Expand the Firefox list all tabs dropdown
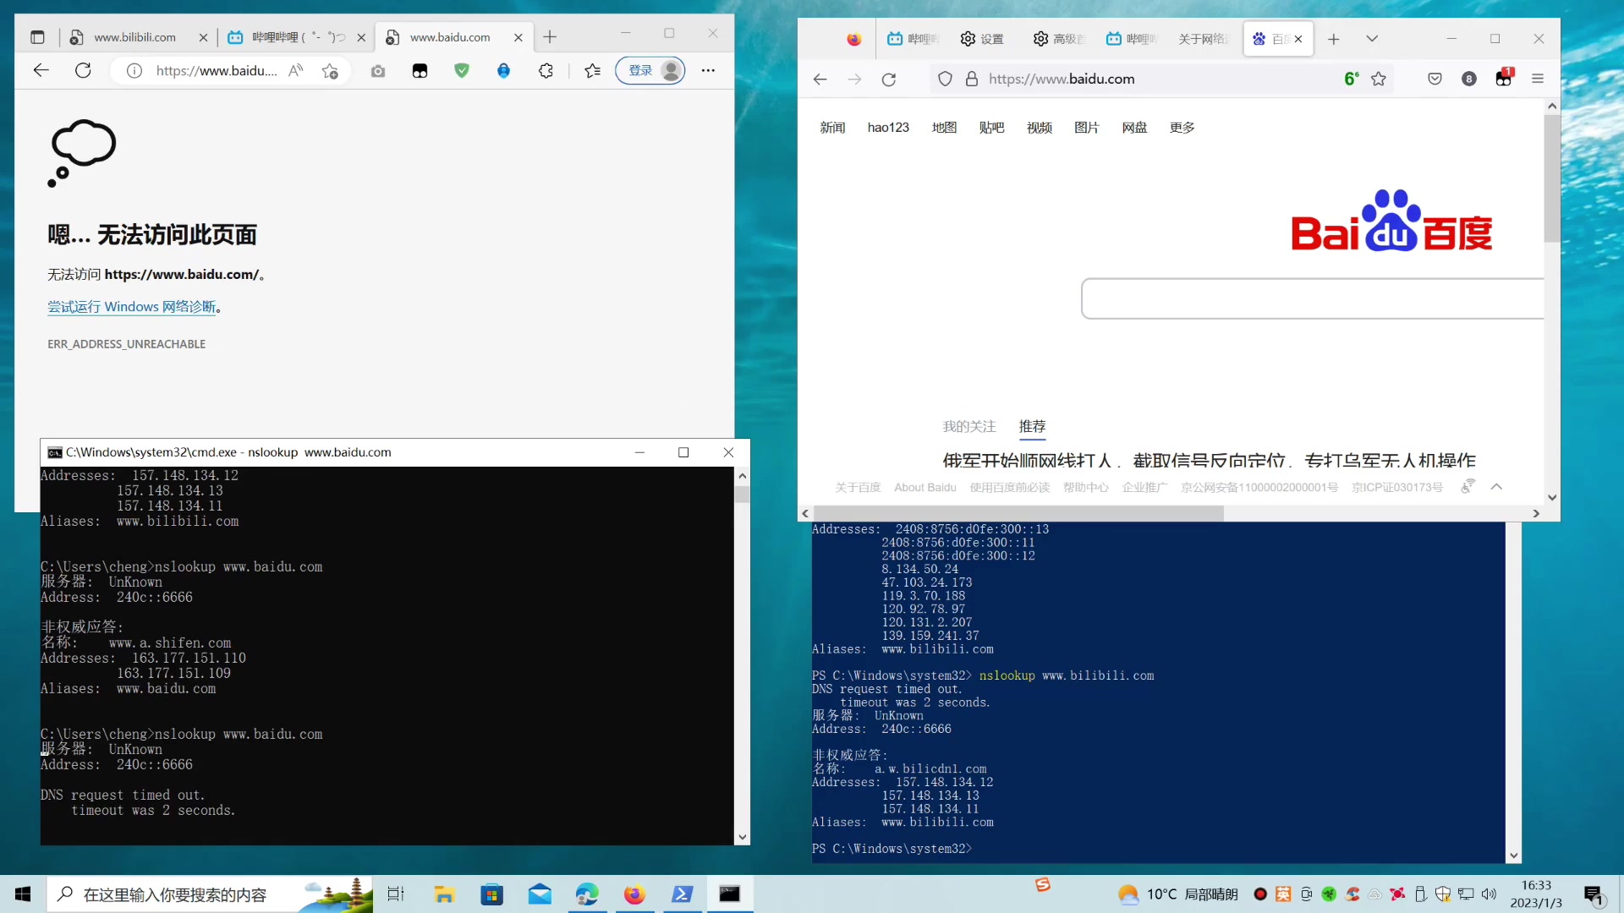This screenshot has width=1624, height=913. point(1372,39)
